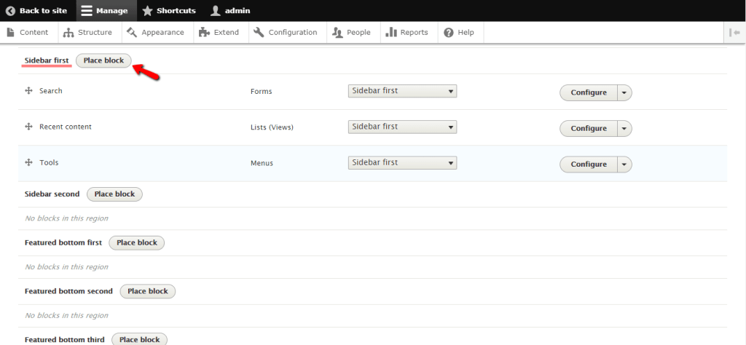Grab the drag handle for Search block
The width and height of the screenshot is (746, 345).
click(28, 91)
